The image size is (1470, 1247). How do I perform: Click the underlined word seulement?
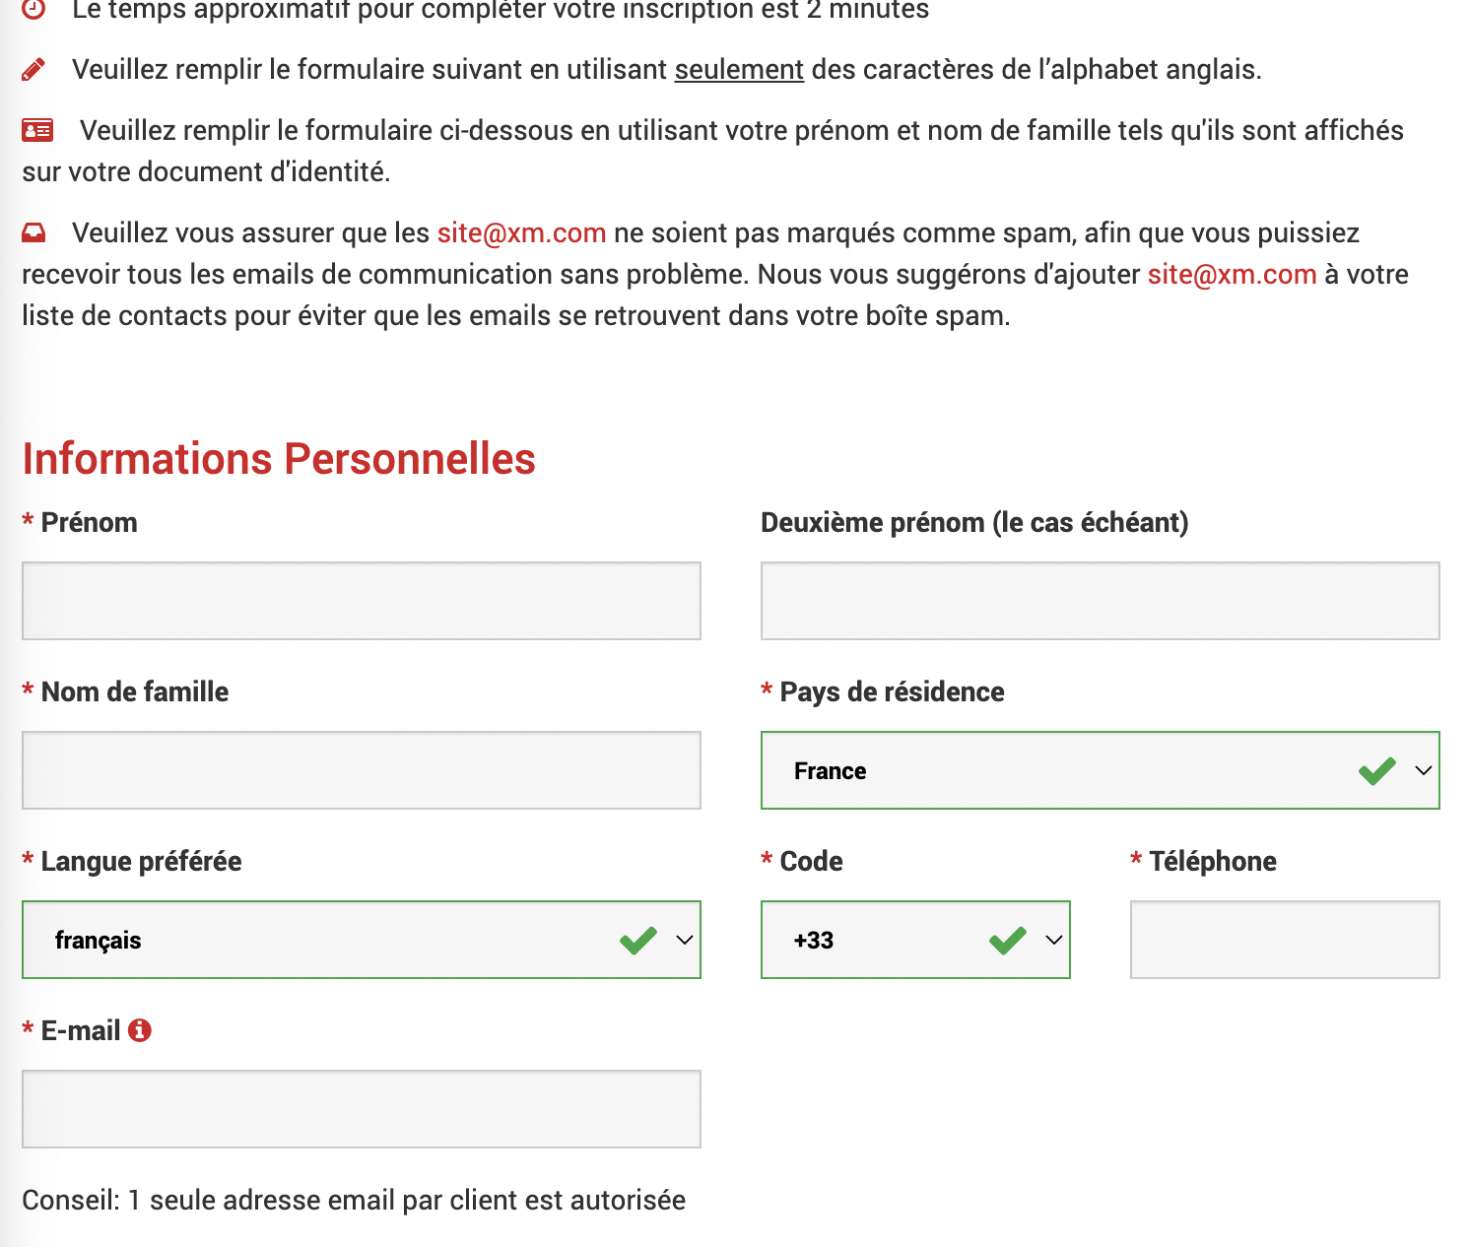(739, 70)
